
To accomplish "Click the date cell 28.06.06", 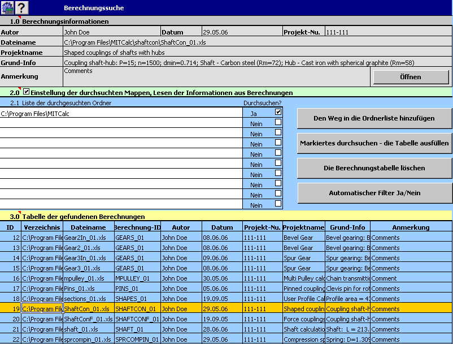I will coord(222,329).
